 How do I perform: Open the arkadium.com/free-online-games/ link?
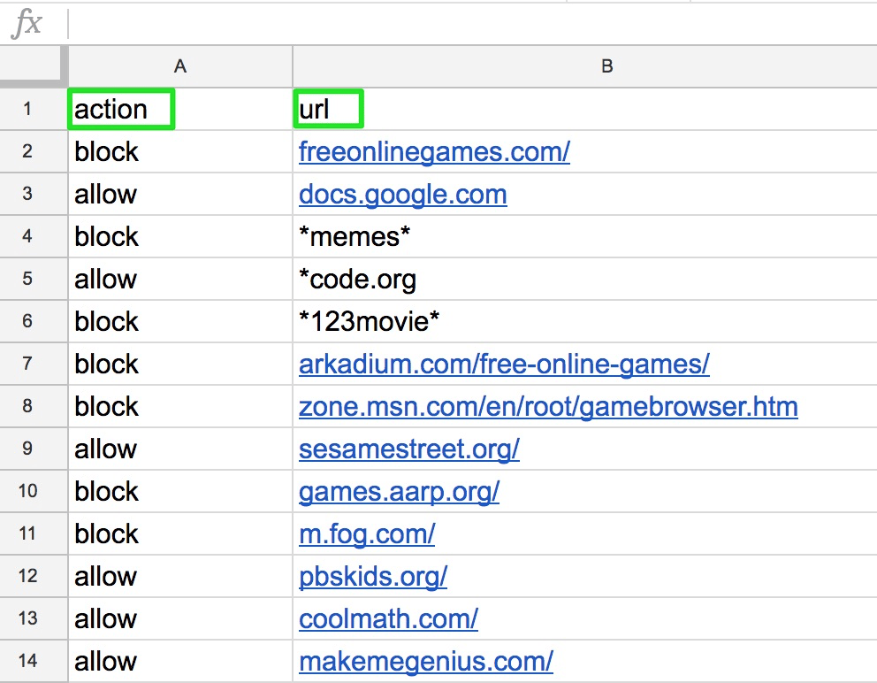point(504,364)
